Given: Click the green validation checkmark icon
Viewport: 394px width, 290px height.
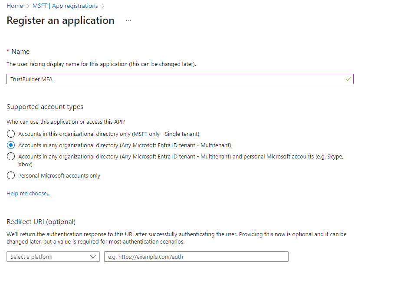Looking at the screenshot, I should (348, 79).
